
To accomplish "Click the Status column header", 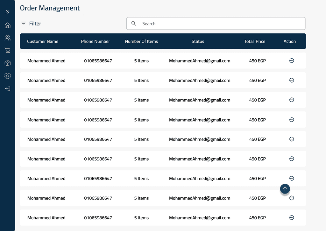I will [x=198, y=41].
